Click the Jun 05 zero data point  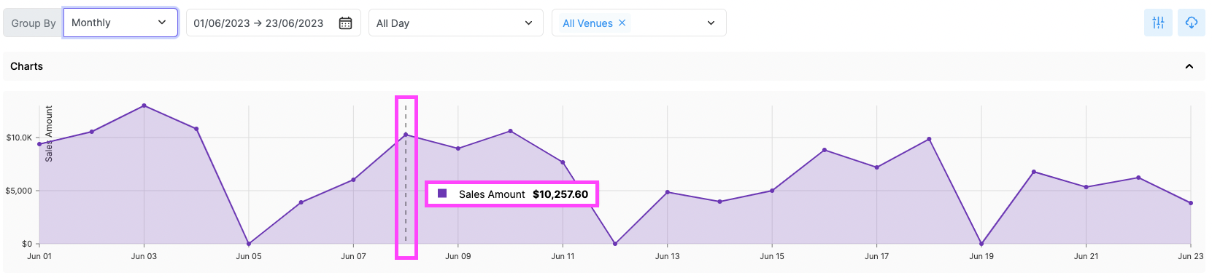(249, 244)
